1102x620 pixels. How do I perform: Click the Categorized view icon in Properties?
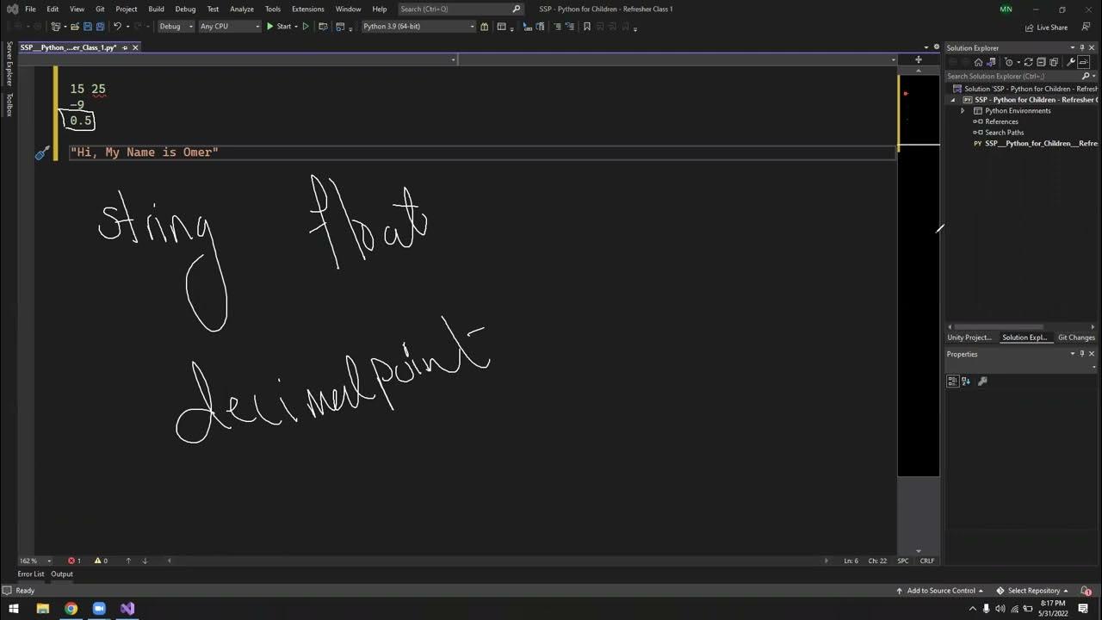point(952,381)
